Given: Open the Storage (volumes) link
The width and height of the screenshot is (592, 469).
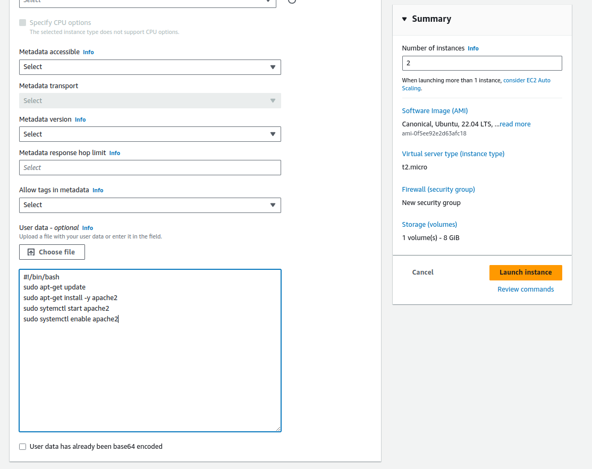Looking at the screenshot, I should (x=429, y=225).
